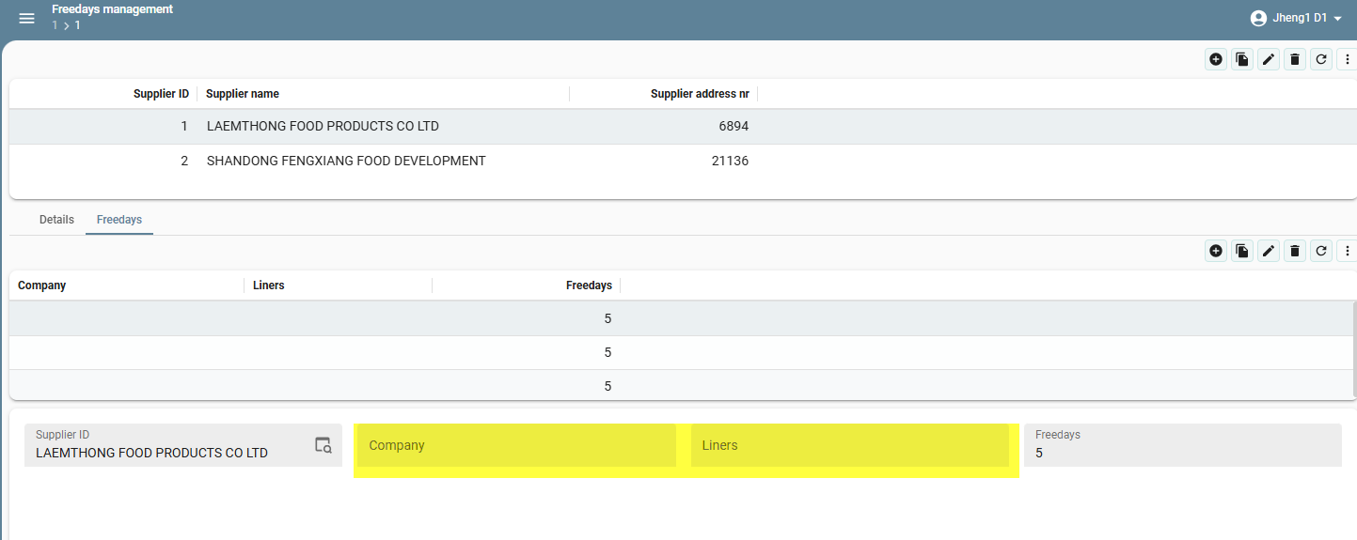This screenshot has height=540, width=1357.
Task: Open the Jheng1 D1 user account dropdown
Action: (x=1296, y=18)
